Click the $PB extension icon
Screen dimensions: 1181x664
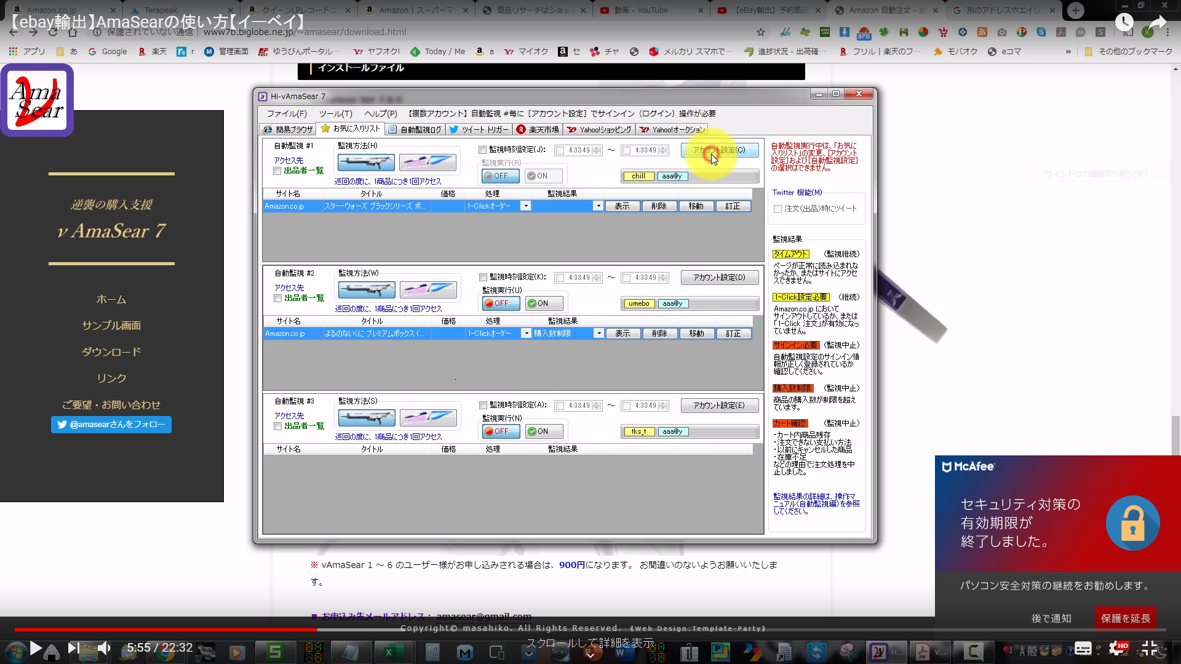coord(864,33)
